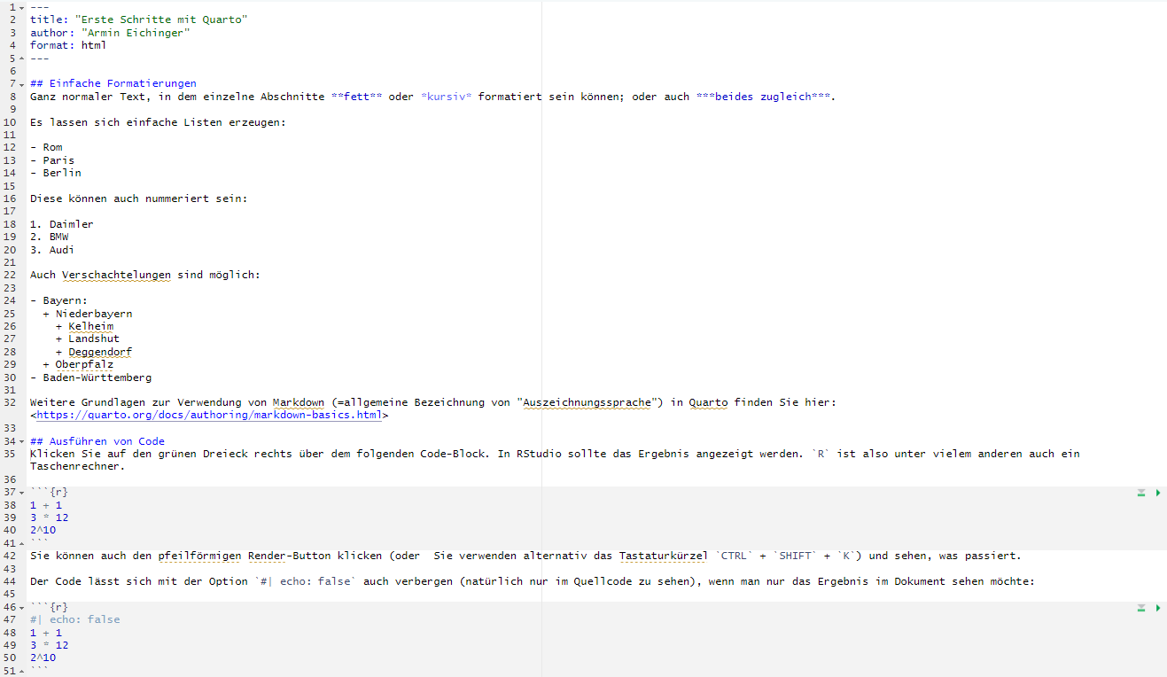This screenshot has width=1167, height=677.
Task: Run the echo: false chunk with green triangle
Action: (x=1158, y=608)
